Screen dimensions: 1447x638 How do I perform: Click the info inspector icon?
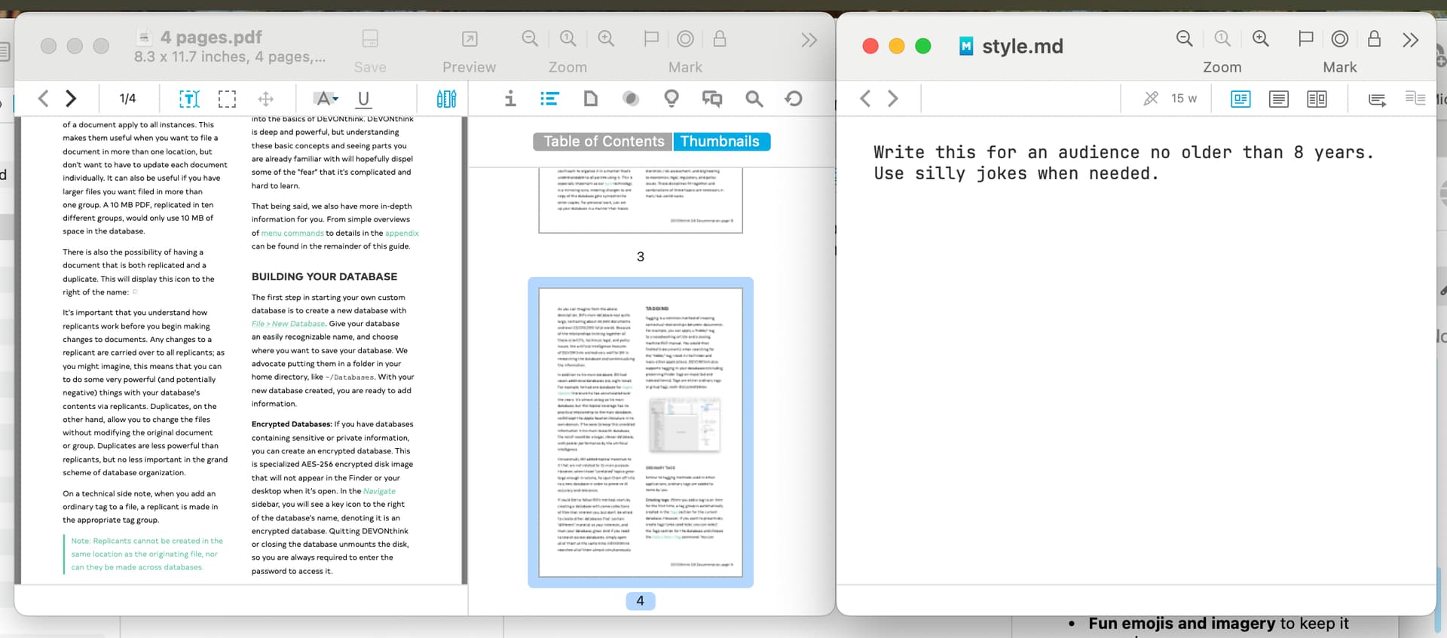click(510, 99)
